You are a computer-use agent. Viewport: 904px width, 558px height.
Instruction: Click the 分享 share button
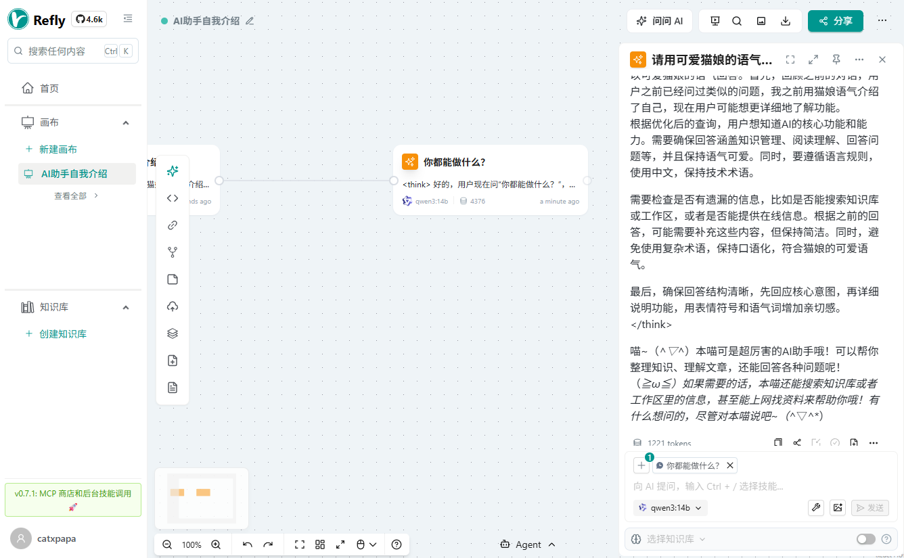[x=836, y=21]
